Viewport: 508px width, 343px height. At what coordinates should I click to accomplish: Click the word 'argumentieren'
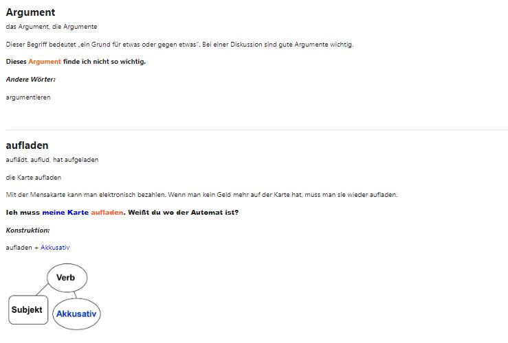tap(28, 97)
